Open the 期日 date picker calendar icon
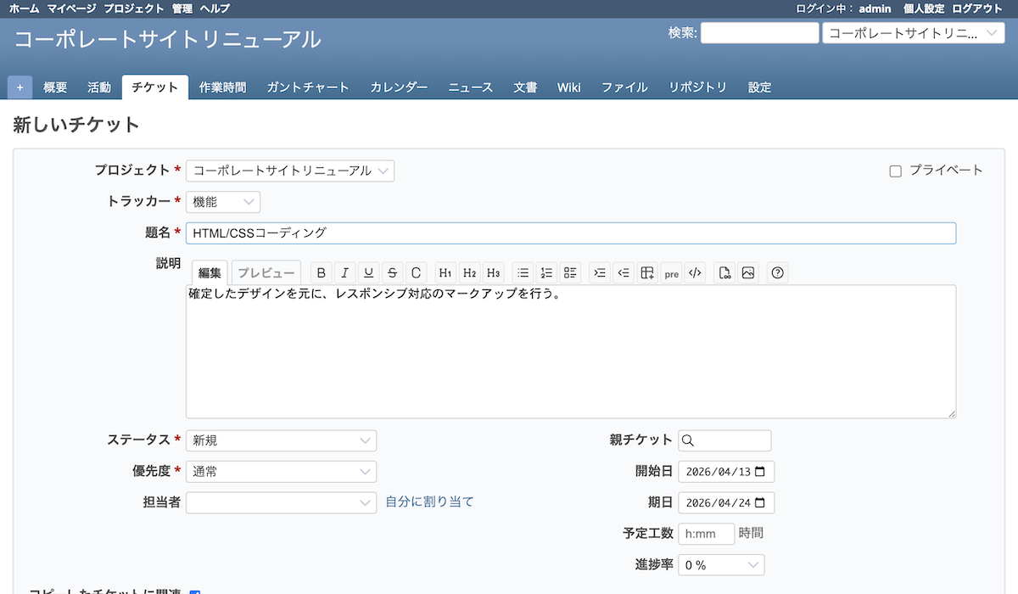This screenshot has width=1018, height=594. click(x=760, y=502)
